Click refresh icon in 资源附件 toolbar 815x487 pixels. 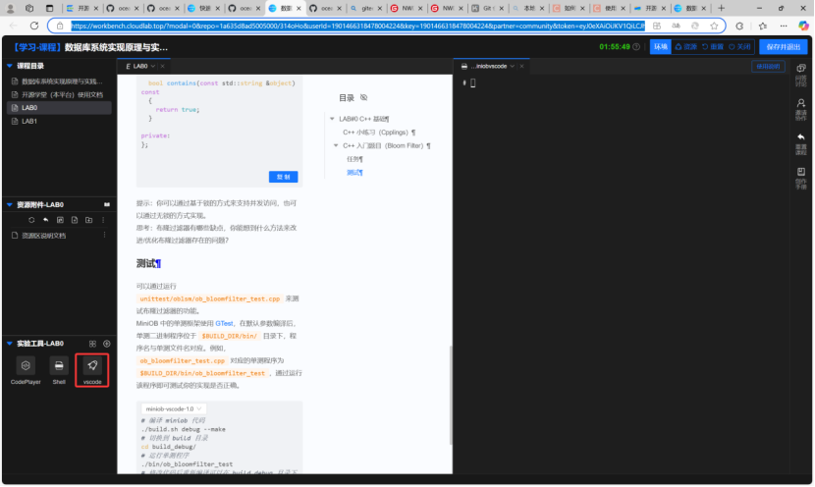(x=31, y=220)
